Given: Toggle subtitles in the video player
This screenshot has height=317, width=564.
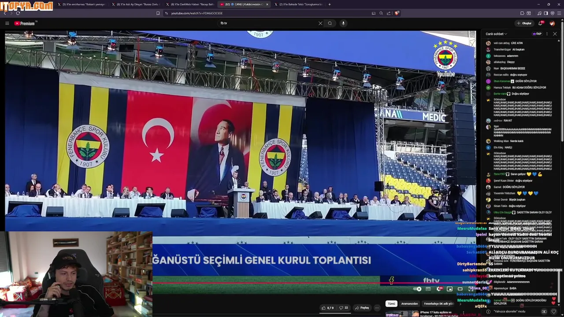Looking at the screenshot, I should pos(428,289).
